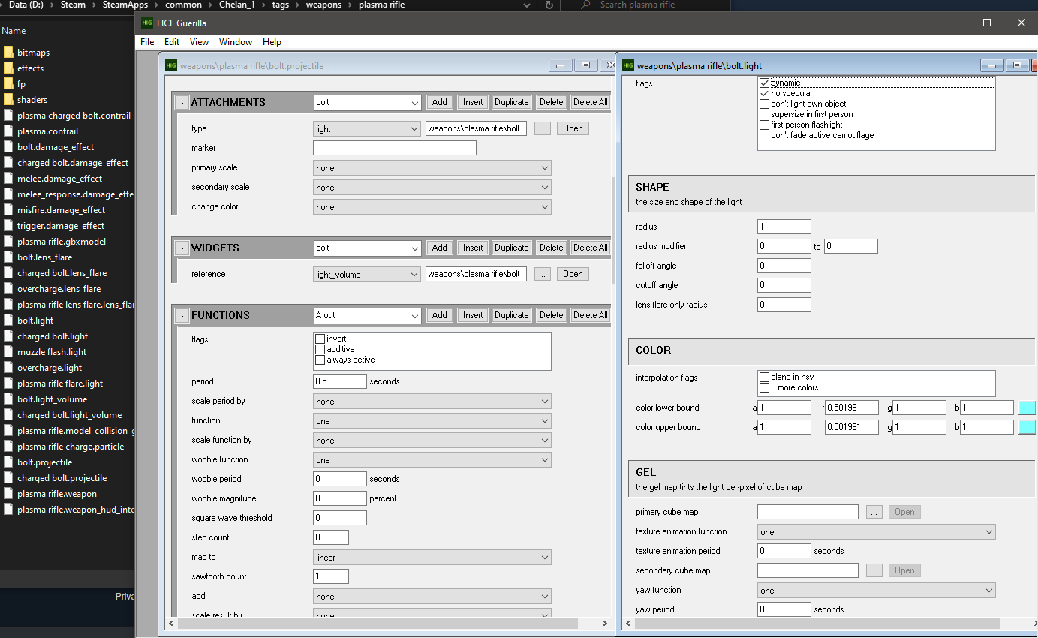
Task: Click the color lower bound swatch
Action: [1027, 408]
